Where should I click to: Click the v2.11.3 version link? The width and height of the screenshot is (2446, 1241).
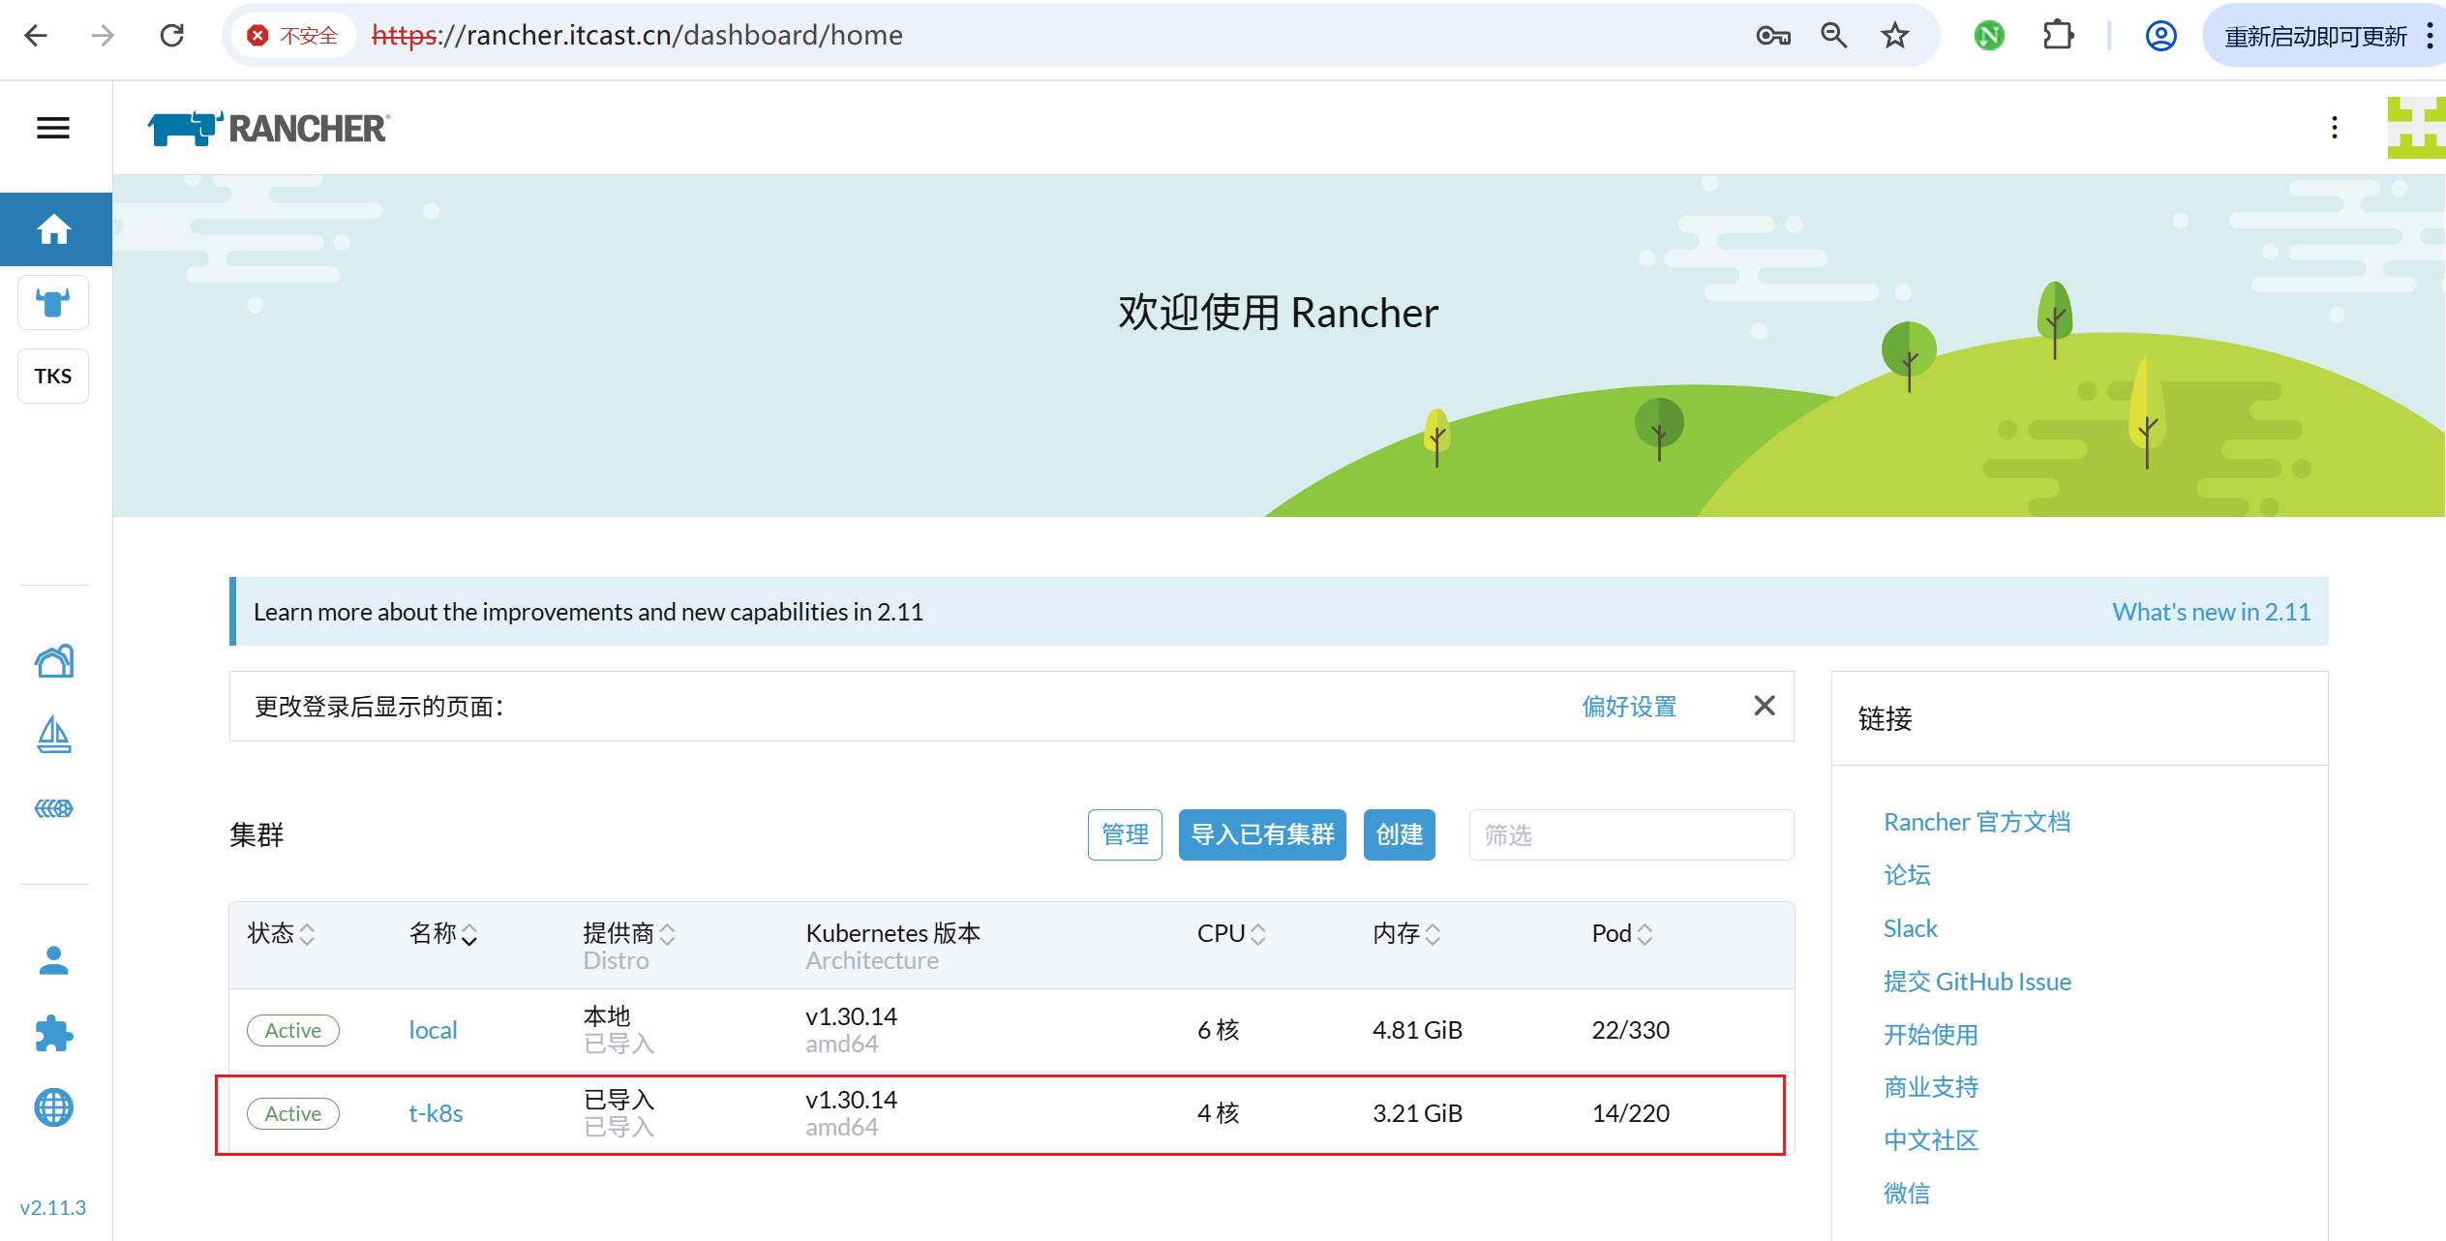click(53, 1207)
